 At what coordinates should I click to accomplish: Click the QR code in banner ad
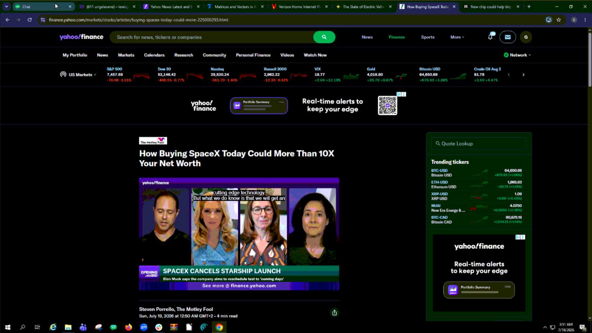tap(387, 105)
